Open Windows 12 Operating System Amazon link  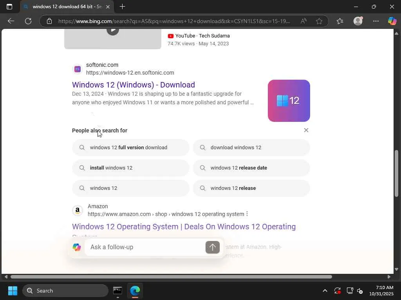point(184,227)
